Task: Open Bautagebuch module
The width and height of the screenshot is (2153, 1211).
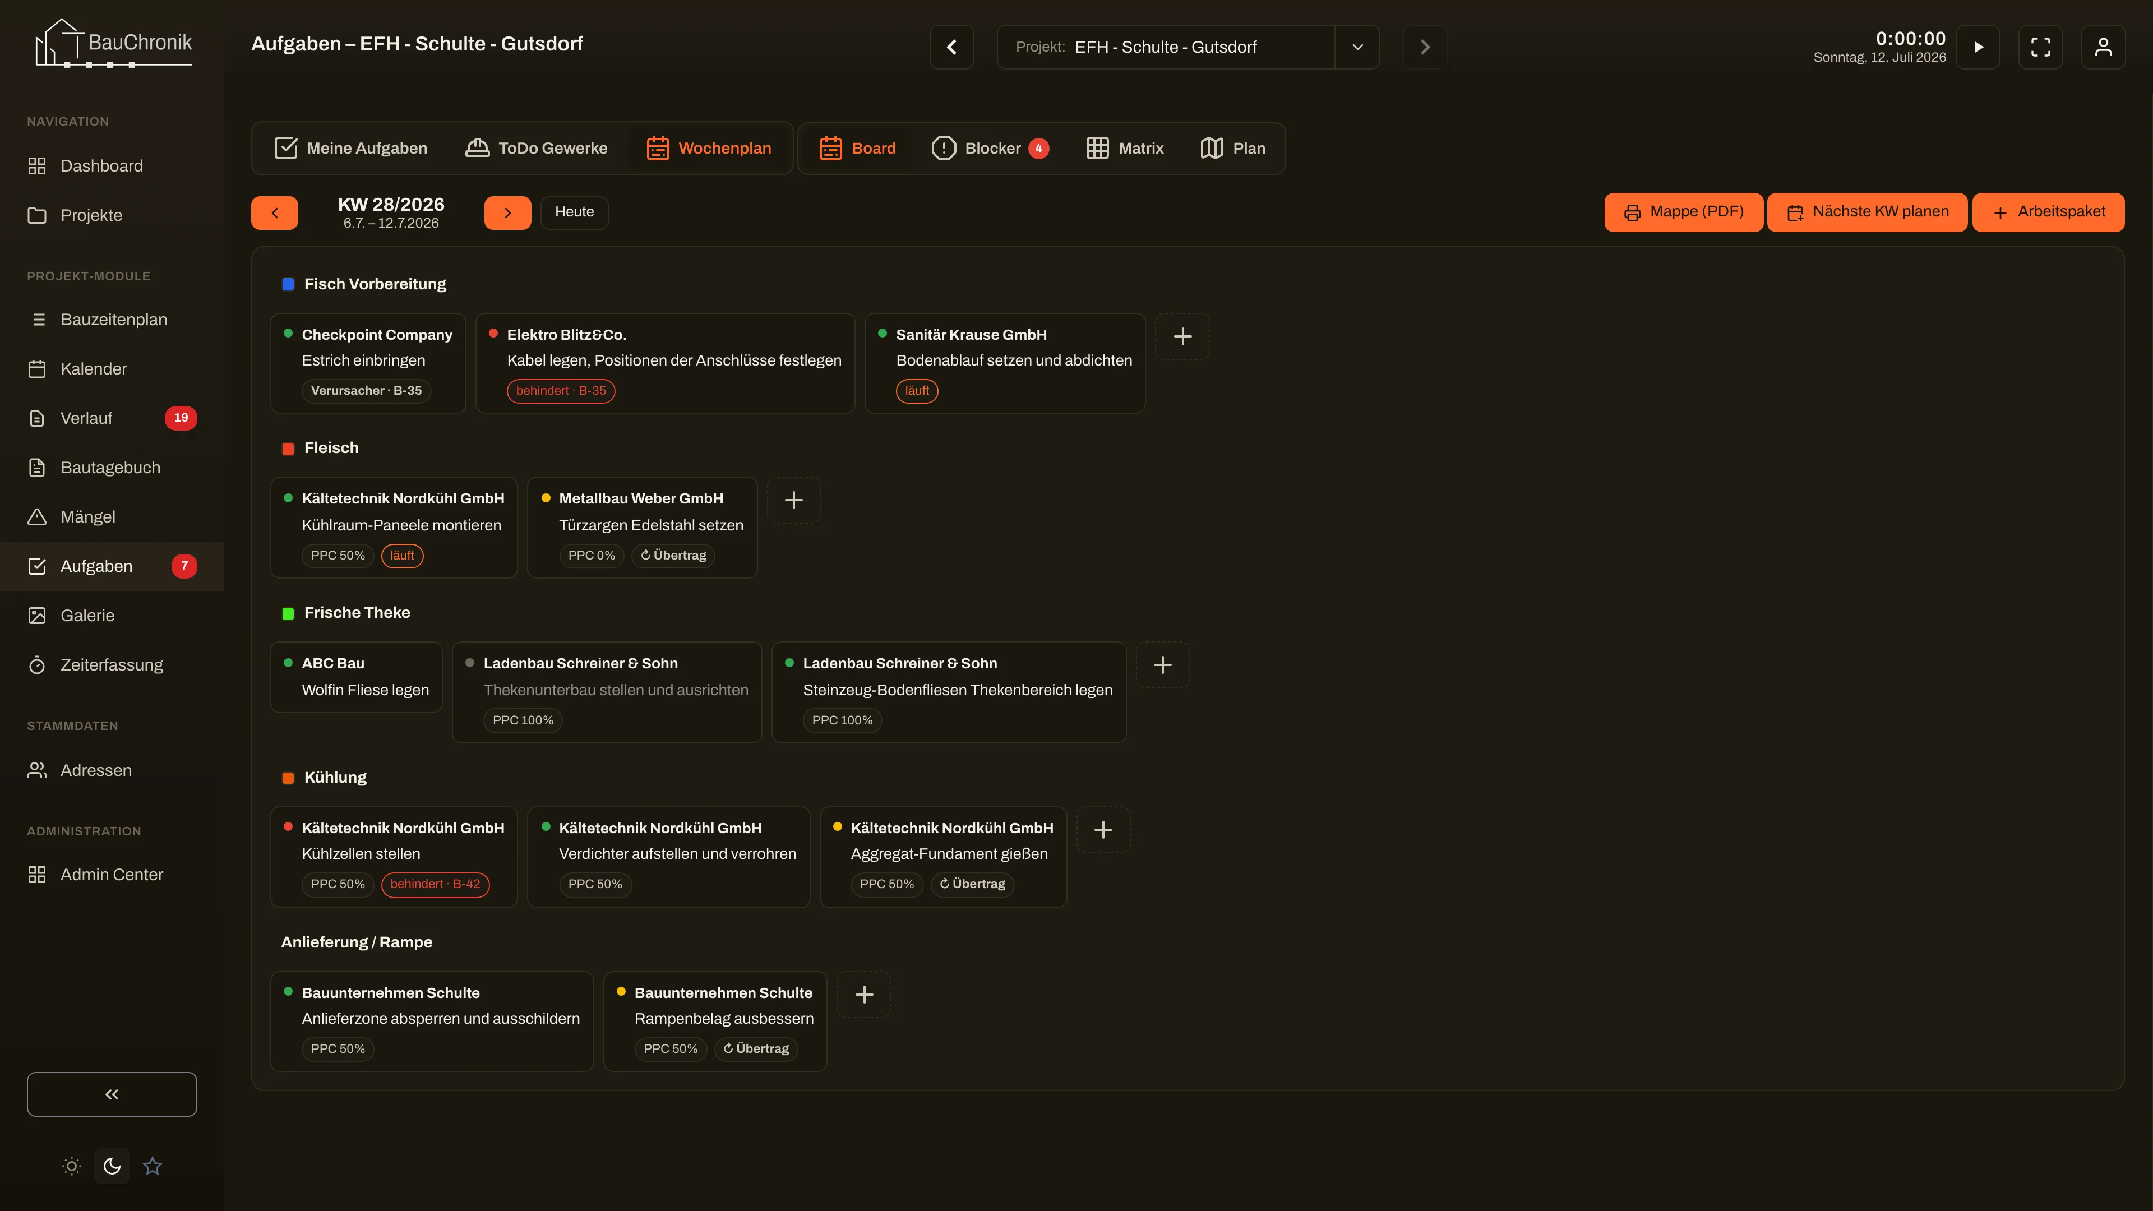Action: 112,467
